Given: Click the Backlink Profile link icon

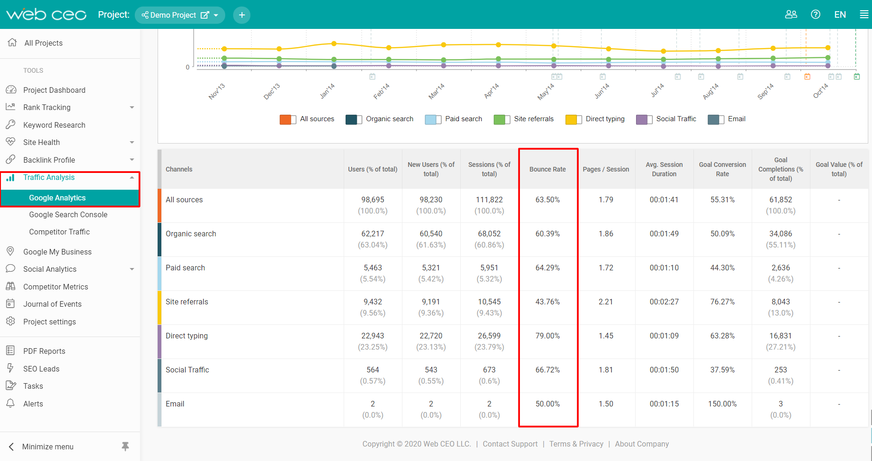Looking at the screenshot, I should pos(11,159).
